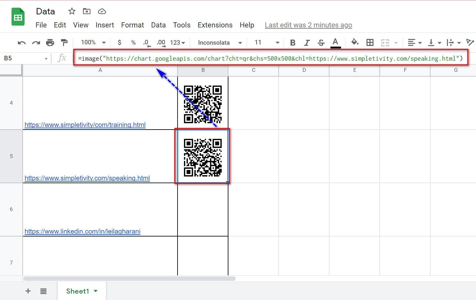Activate the paint format tool
The width and height of the screenshot is (476, 300).
pos(64,42)
